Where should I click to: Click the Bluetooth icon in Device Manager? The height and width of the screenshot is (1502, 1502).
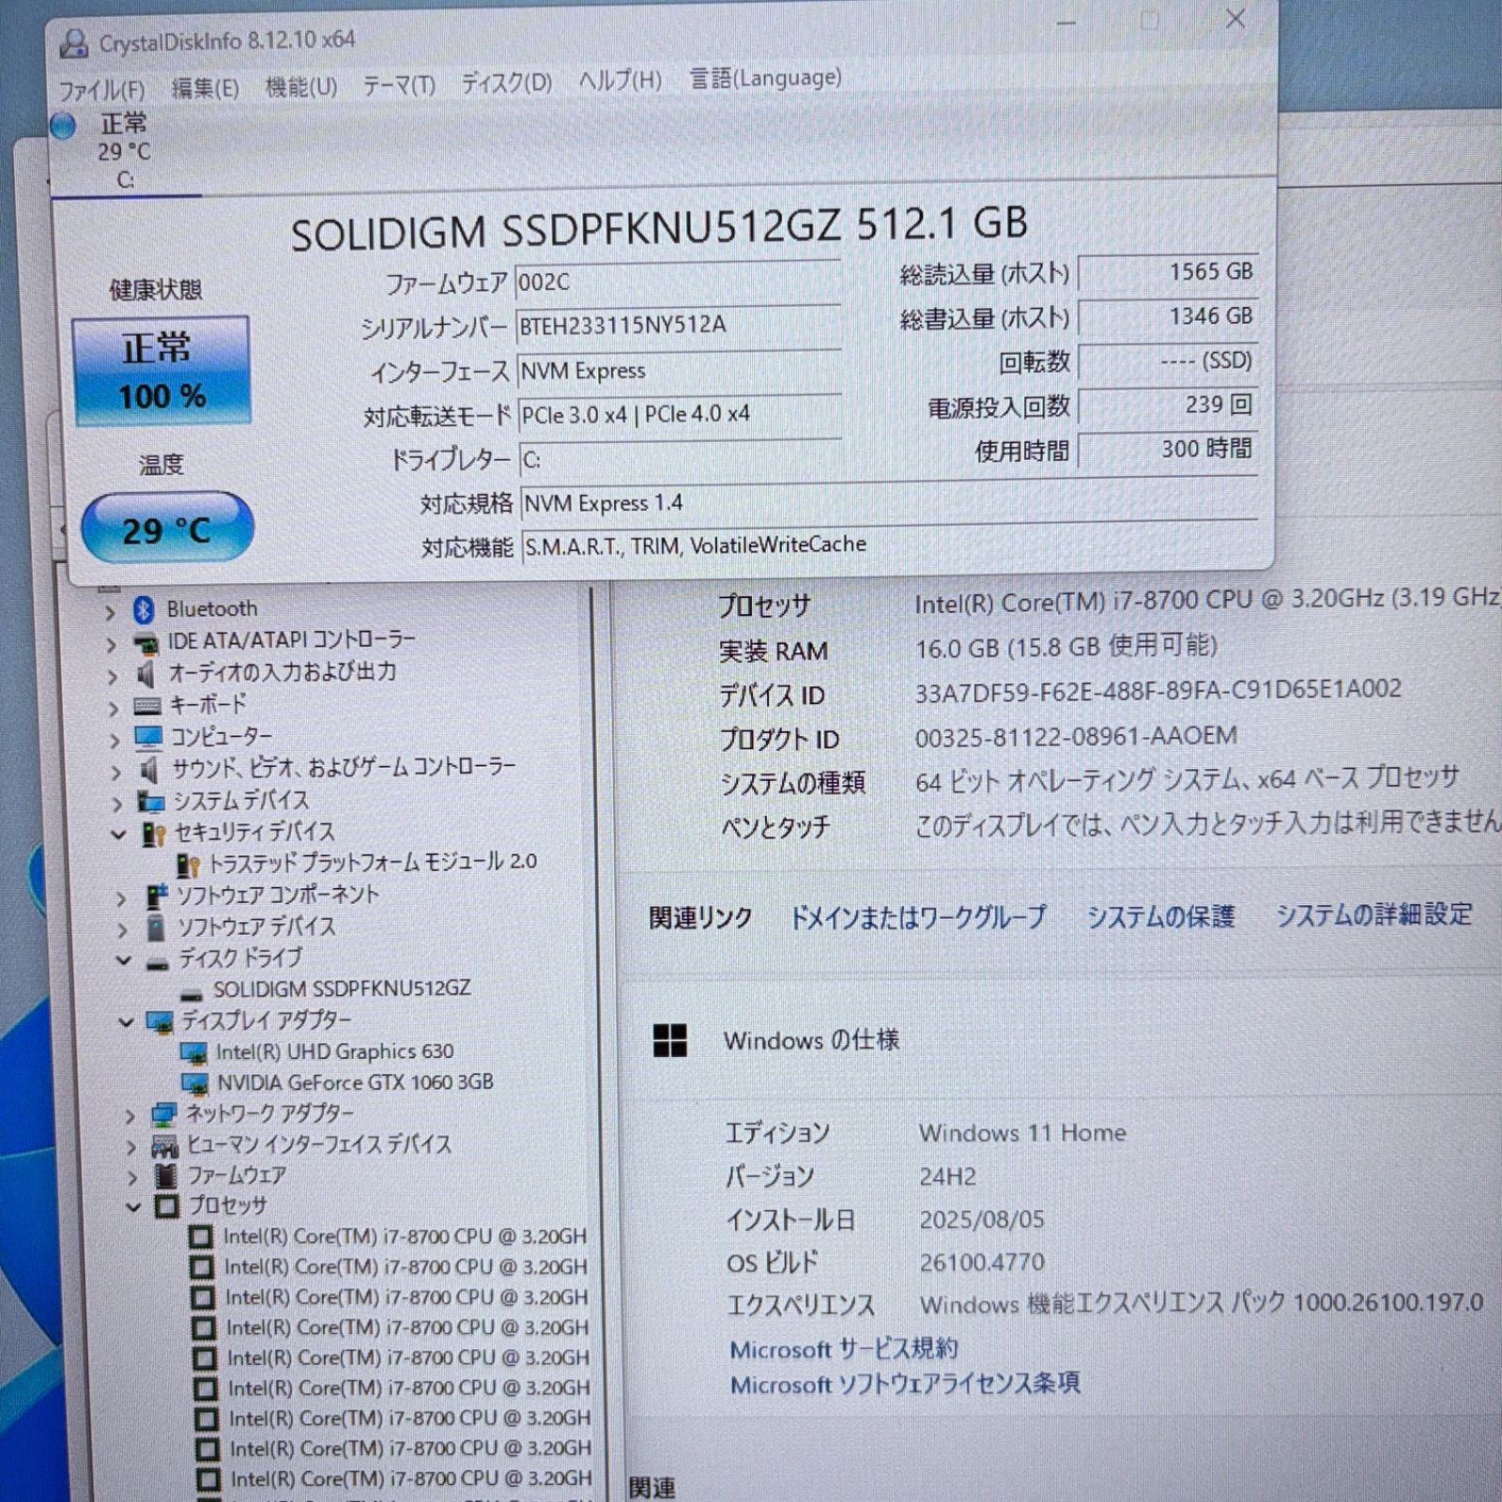144,610
